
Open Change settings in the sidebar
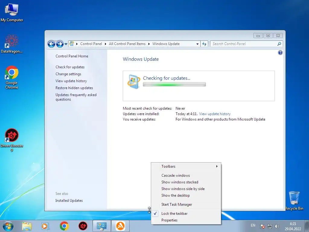[68, 74]
